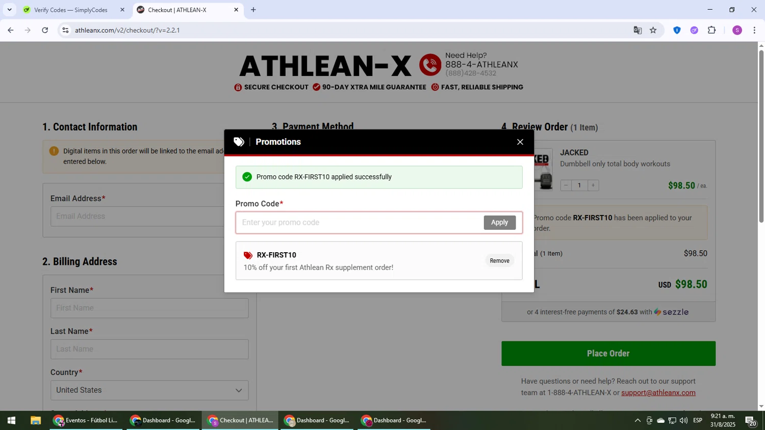Go forward in browser history
This screenshot has width=765, height=430.
tap(28, 30)
